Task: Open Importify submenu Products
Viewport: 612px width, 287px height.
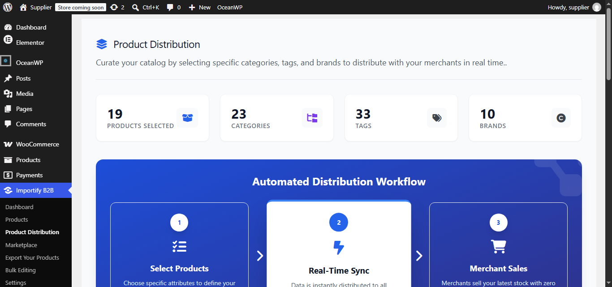Action: coord(17,219)
